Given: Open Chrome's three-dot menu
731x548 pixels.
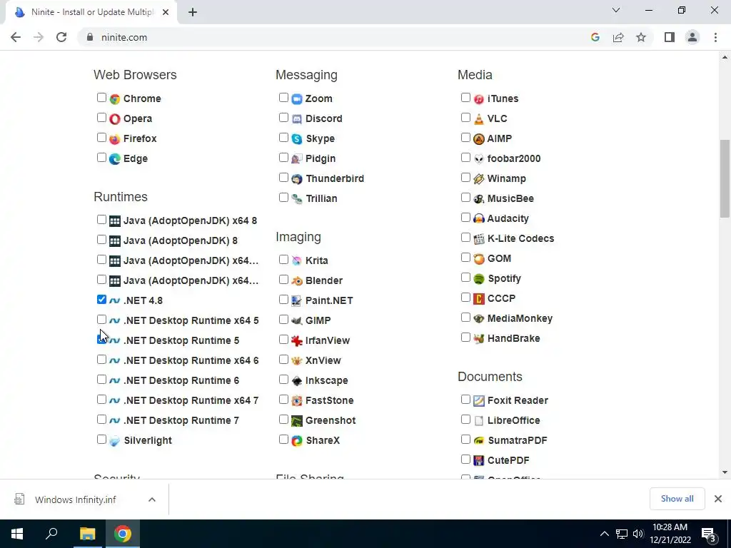Looking at the screenshot, I should tap(715, 37).
